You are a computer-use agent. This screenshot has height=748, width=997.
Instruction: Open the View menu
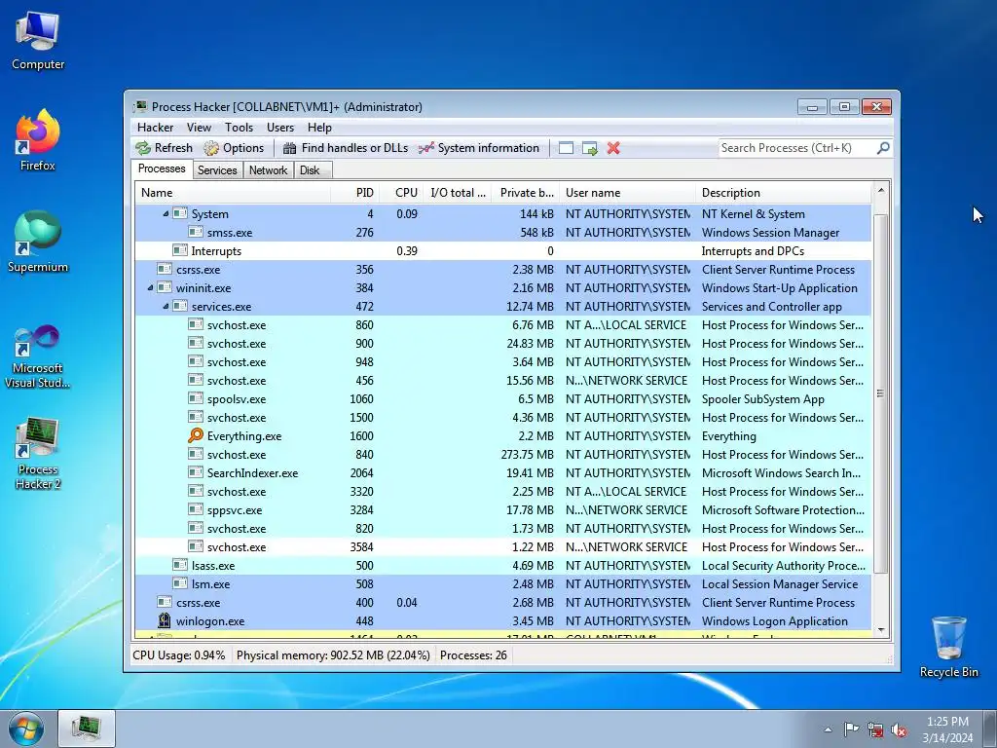click(199, 128)
